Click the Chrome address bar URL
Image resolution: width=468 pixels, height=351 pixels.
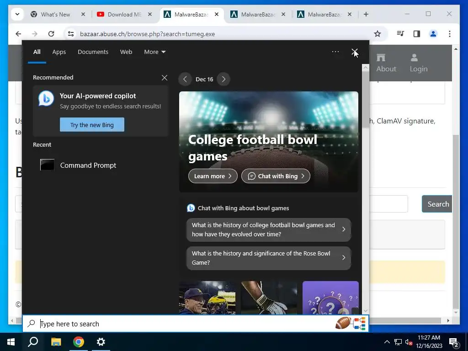click(x=148, y=34)
